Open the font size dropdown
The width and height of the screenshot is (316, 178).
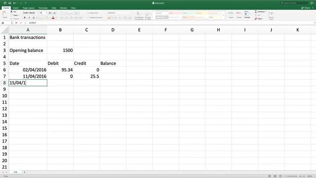pos(46,13)
